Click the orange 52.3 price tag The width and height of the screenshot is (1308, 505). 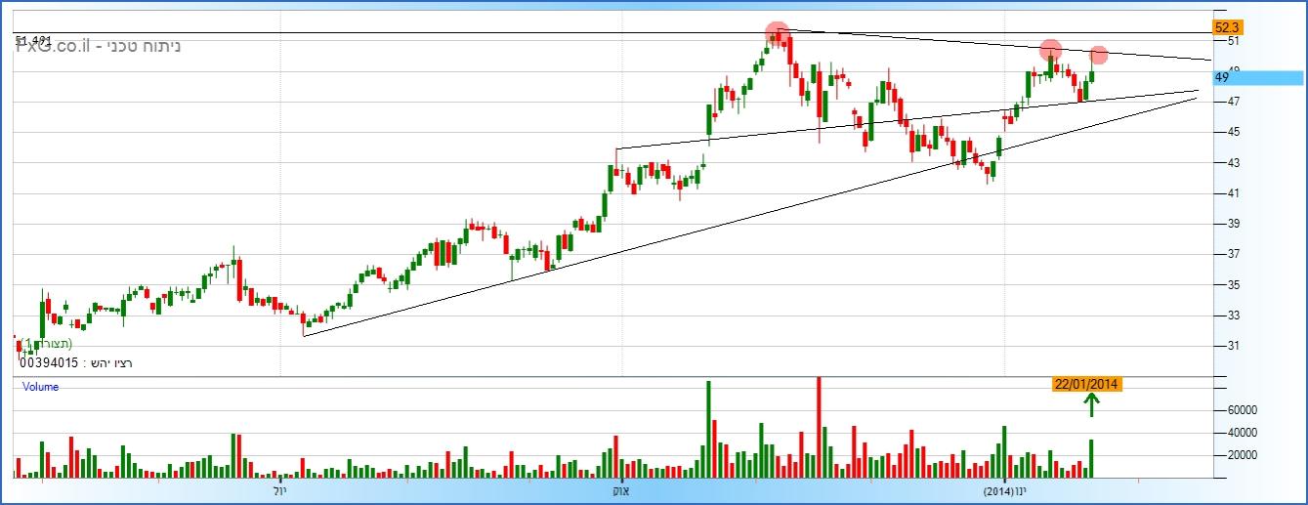tap(1225, 27)
